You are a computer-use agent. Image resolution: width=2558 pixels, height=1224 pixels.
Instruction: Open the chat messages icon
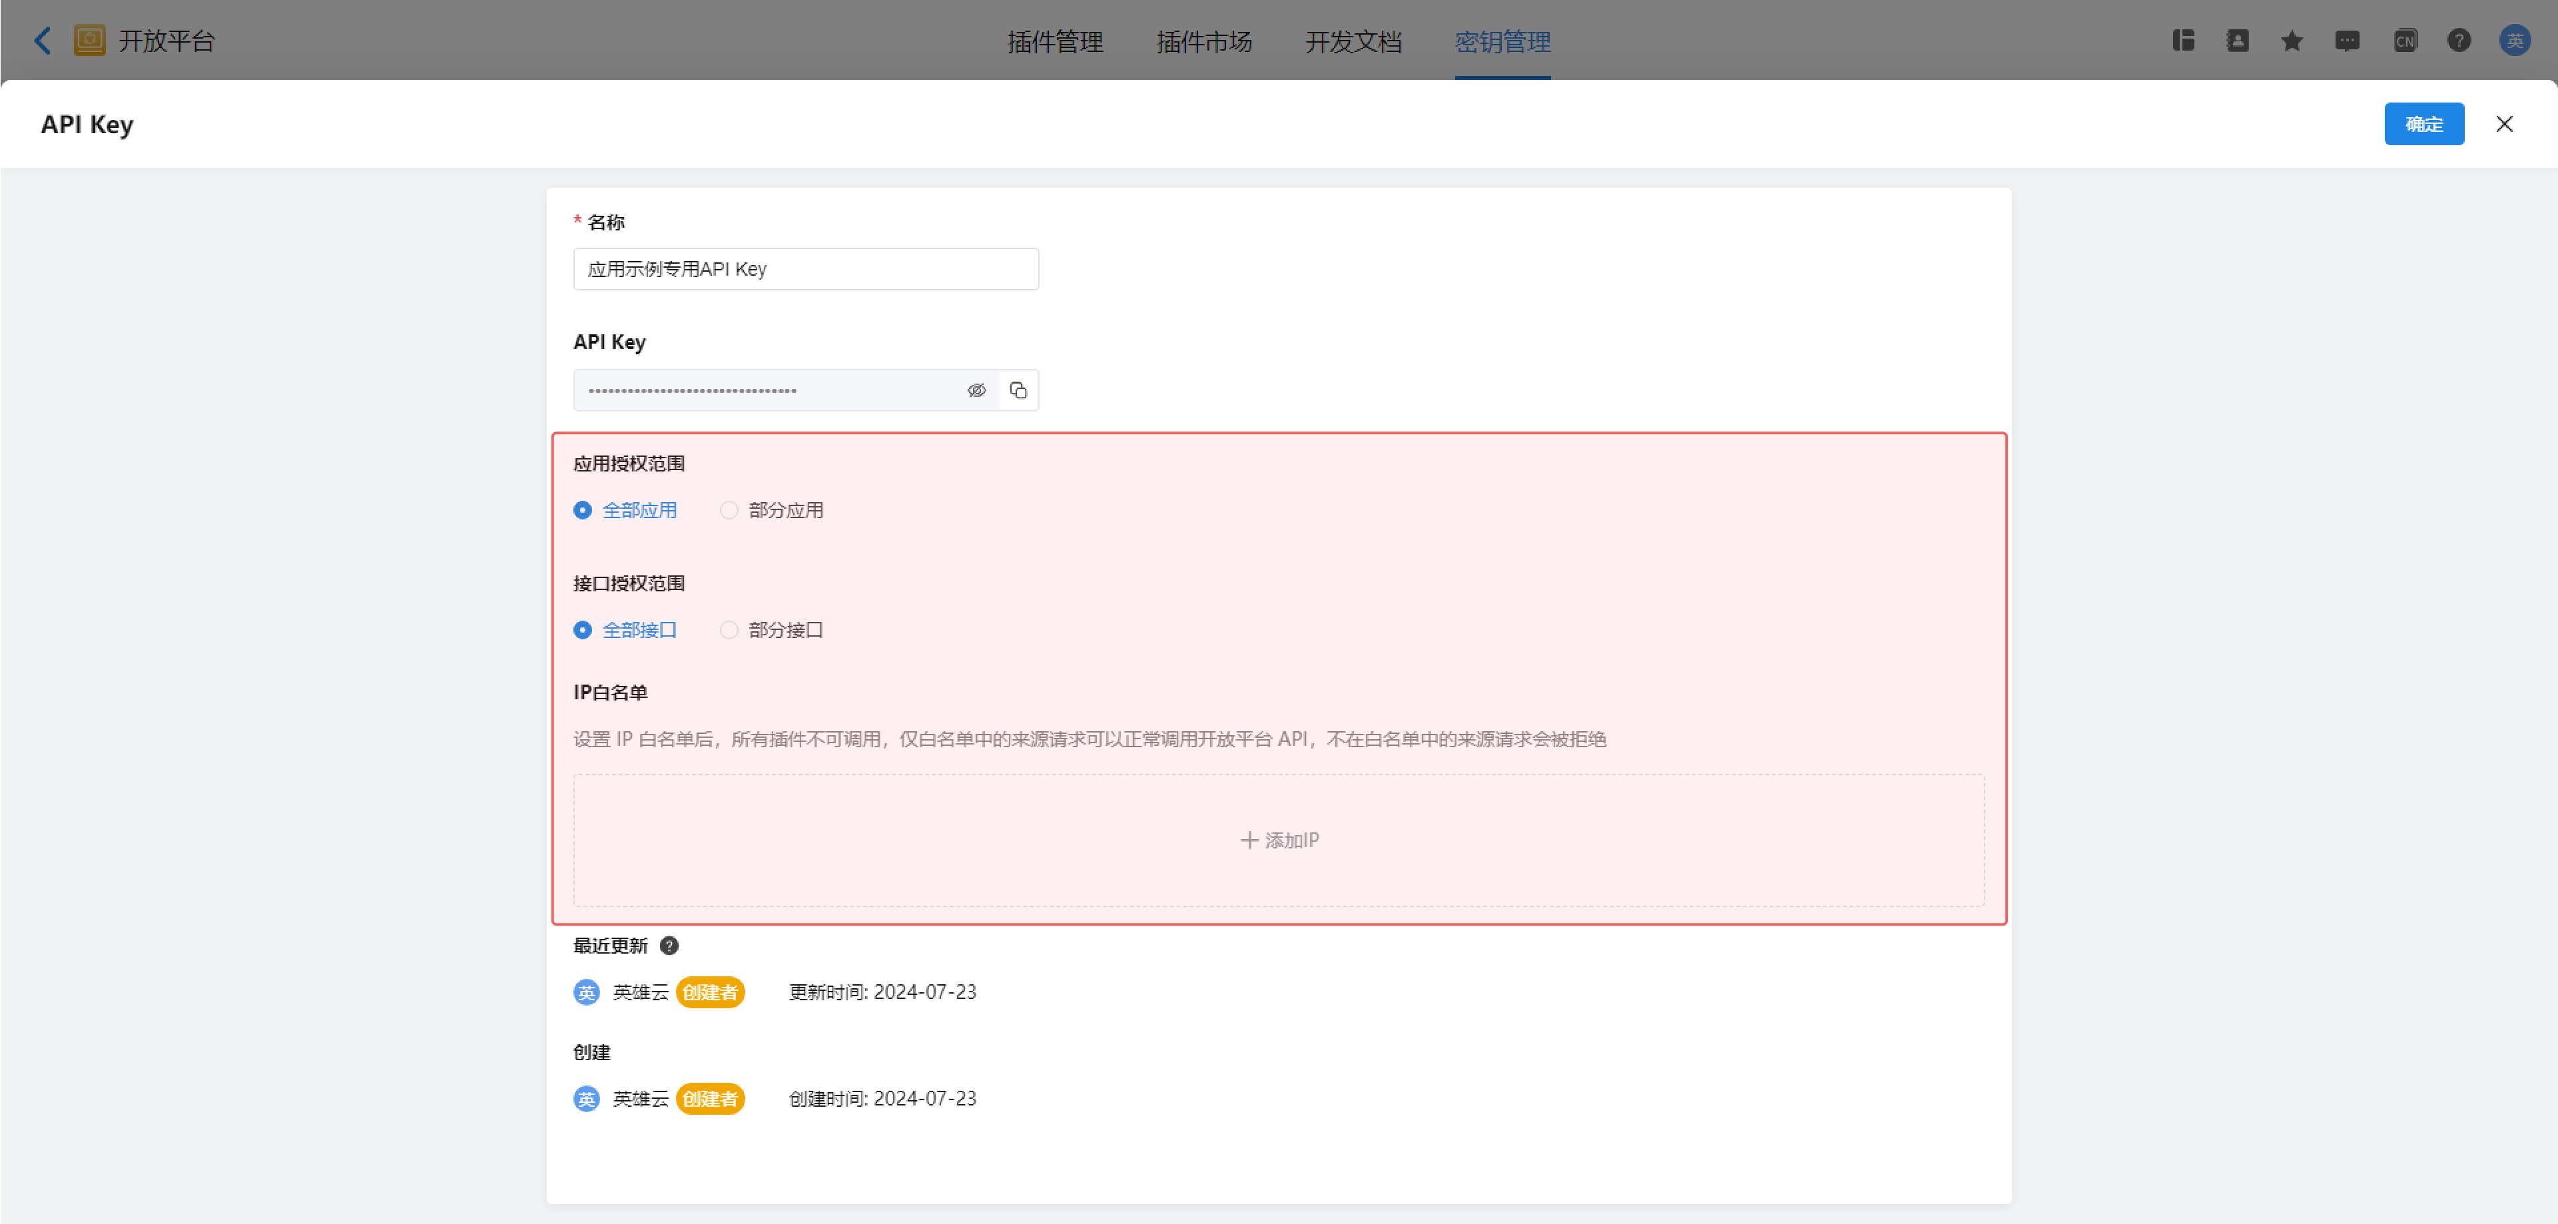[2348, 41]
